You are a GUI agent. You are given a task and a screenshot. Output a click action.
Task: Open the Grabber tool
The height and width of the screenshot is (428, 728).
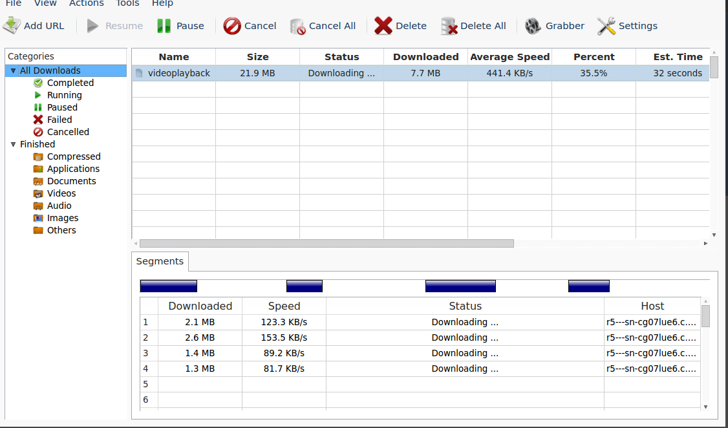(x=554, y=26)
